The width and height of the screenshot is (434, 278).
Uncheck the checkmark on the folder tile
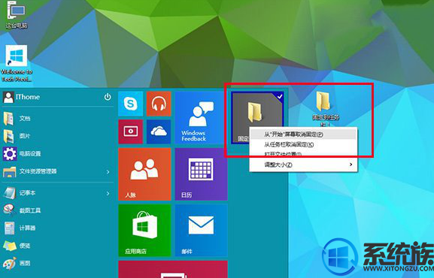(280, 96)
